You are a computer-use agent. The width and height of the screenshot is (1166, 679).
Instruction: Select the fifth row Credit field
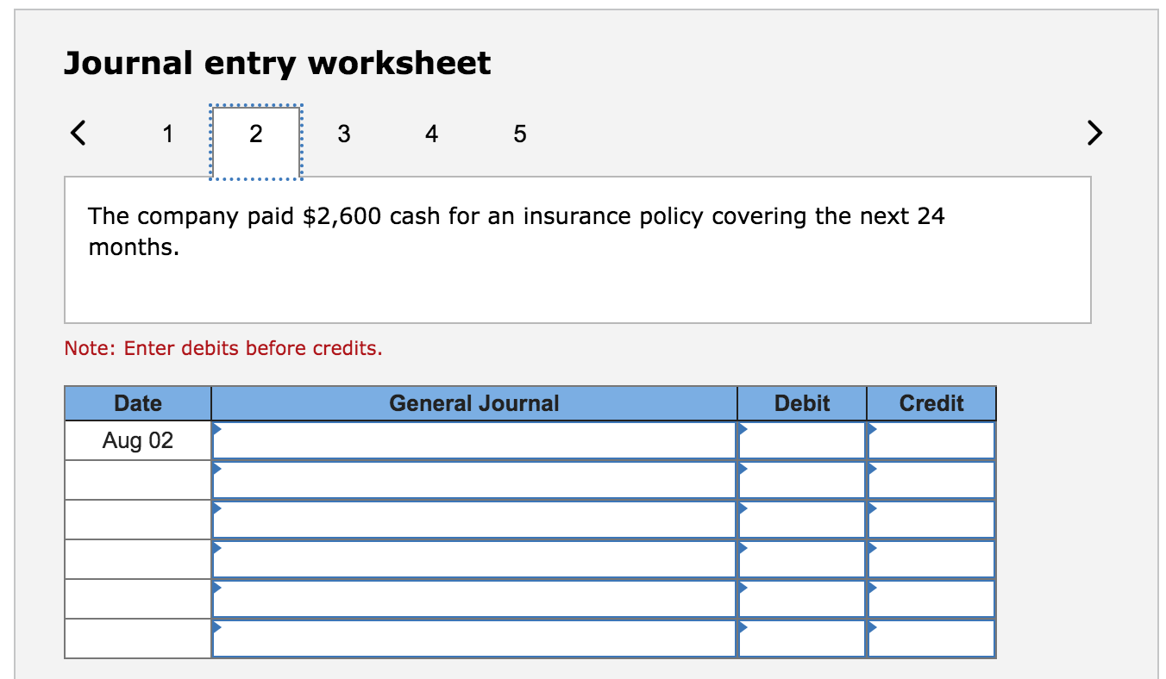[x=931, y=599]
